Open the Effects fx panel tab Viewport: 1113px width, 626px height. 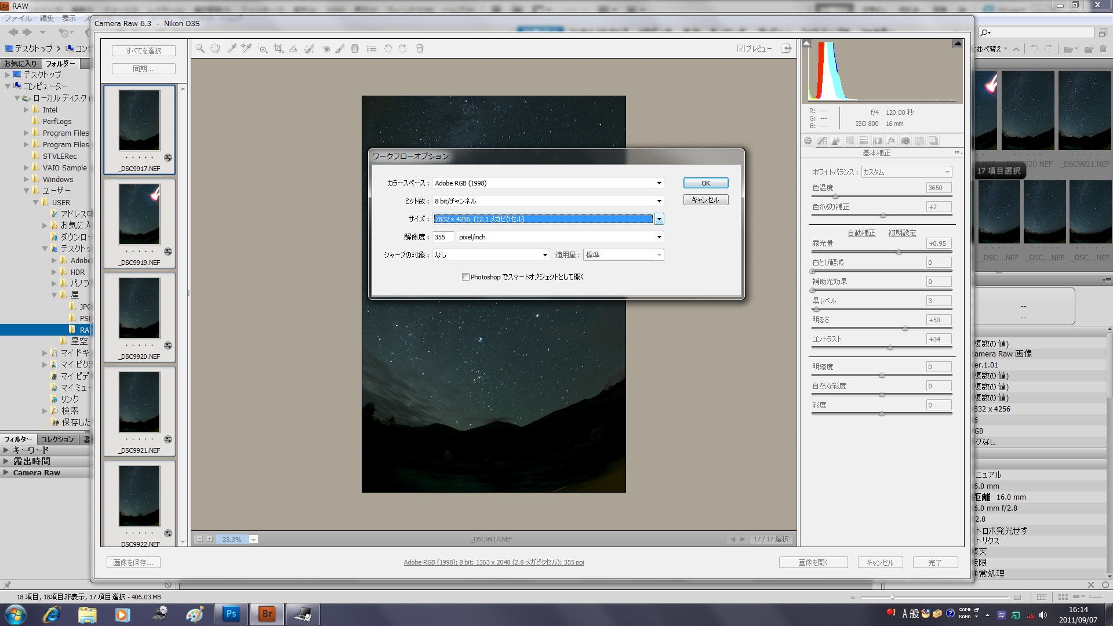(x=891, y=141)
